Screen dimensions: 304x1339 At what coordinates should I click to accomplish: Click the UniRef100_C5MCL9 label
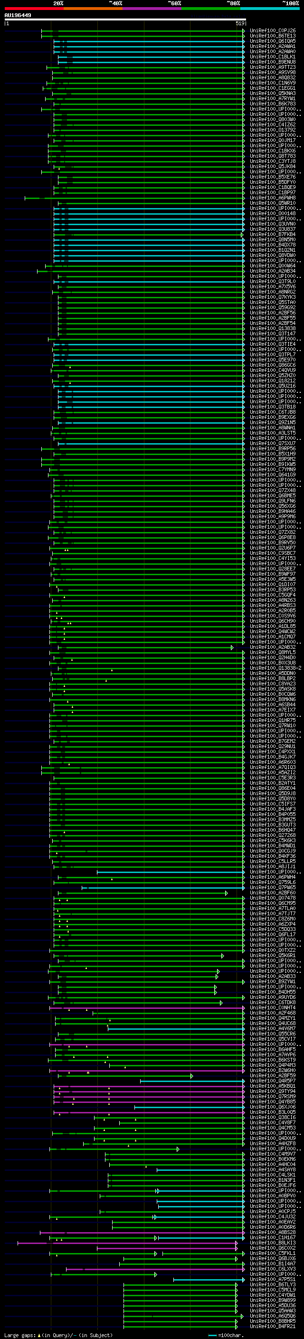point(272,1290)
